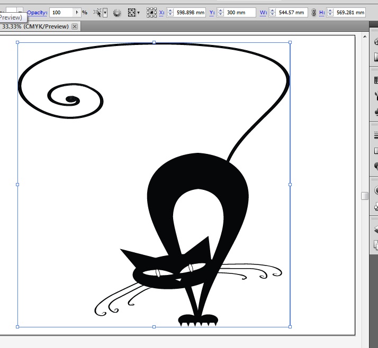Screen dimensions: 378x348
Task: Click the X position stepper arrows
Action: click(x=170, y=12)
